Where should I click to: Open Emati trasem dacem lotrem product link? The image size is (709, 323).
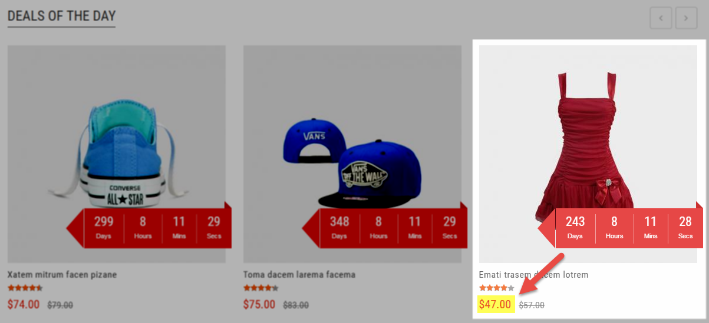point(533,275)
